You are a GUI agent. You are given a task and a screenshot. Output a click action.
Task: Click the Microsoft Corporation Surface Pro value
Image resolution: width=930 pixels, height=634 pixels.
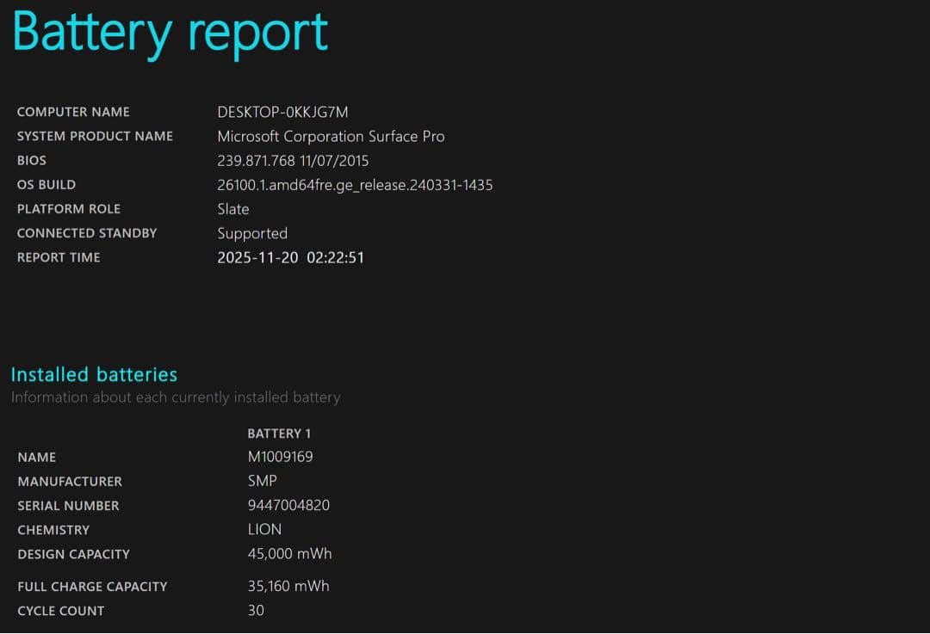[332, 136]
